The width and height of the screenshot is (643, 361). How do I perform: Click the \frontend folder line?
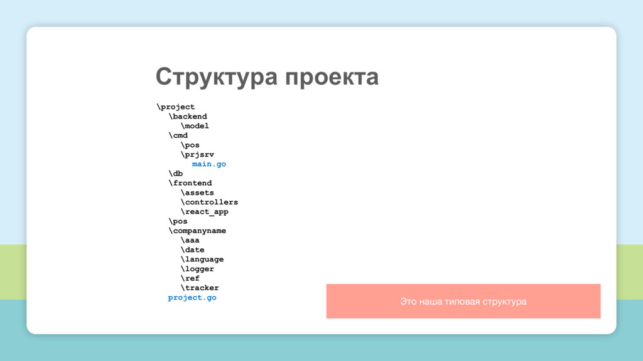tap(190, 183)
